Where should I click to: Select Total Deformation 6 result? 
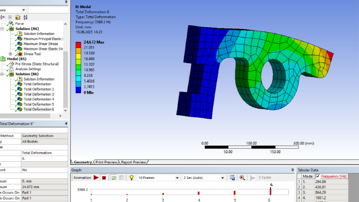pos(38,109)
